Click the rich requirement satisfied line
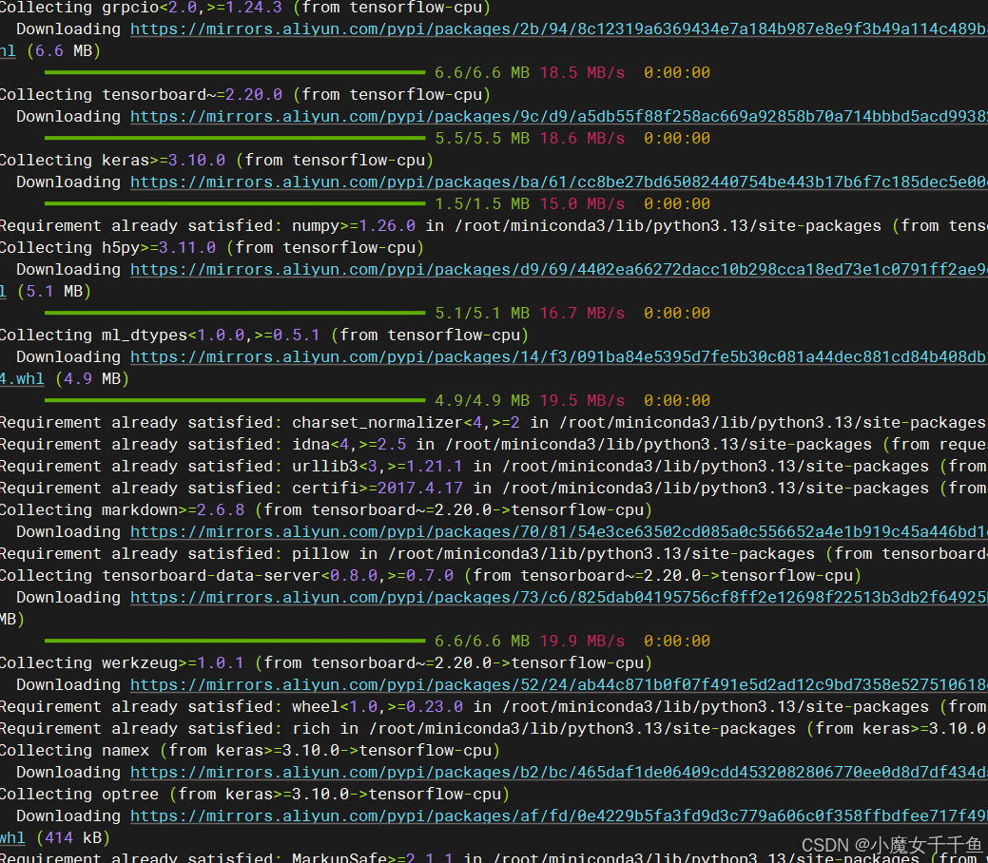The height and width of the screenshot is (863, 988). 494,728
